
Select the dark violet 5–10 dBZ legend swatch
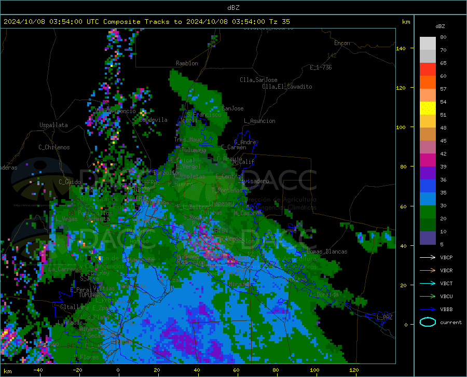click(x=428, y=238)
